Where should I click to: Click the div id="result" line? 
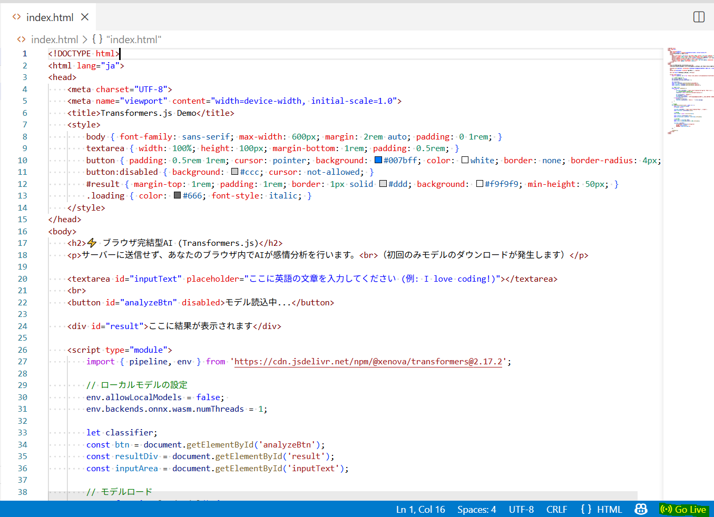click(174, 326)
